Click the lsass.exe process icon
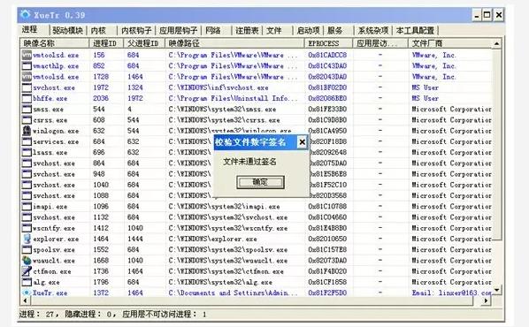529x327 pixels. (27, 152)
